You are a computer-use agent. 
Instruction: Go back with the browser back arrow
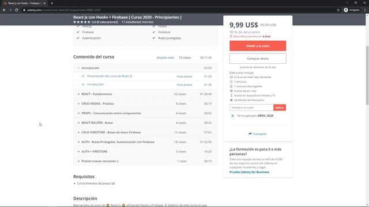click(x=4, y=10)
